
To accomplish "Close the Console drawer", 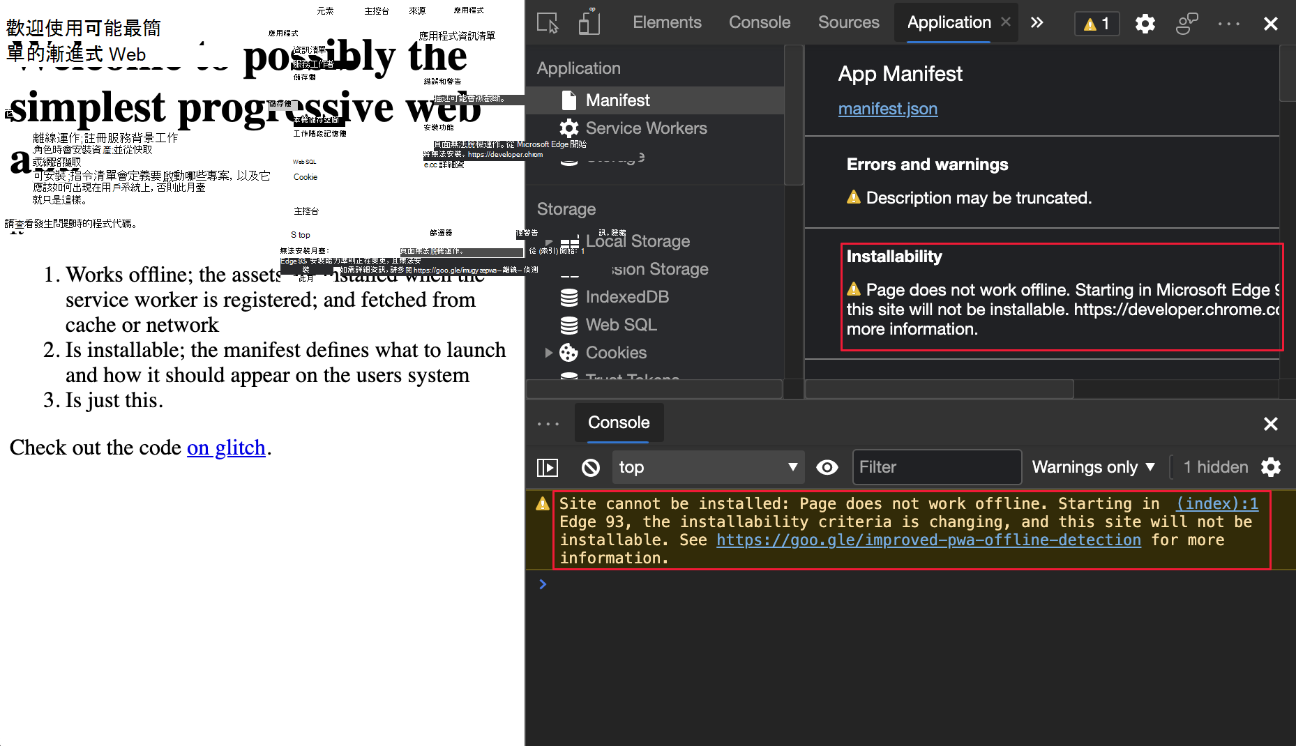I will point(1270,424).
